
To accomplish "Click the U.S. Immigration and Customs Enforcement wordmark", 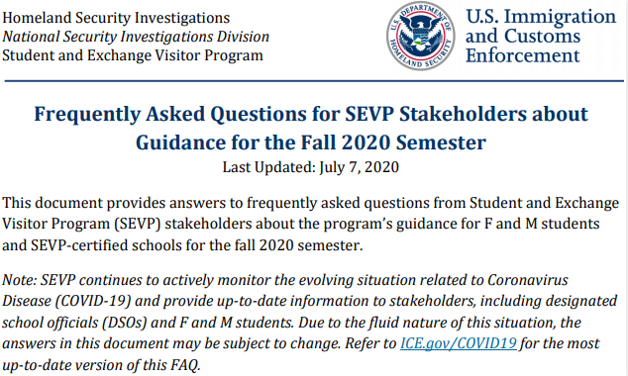I will [x=541, y=36].
